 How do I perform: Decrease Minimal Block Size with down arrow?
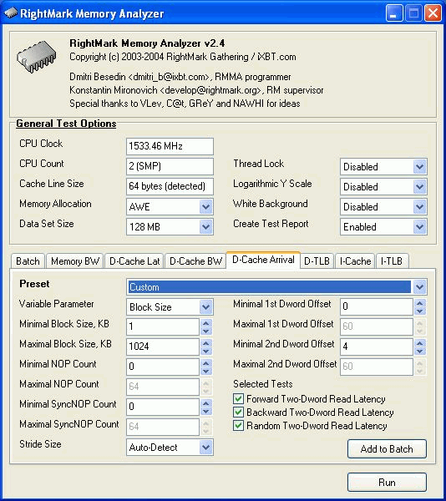point(206,331)
